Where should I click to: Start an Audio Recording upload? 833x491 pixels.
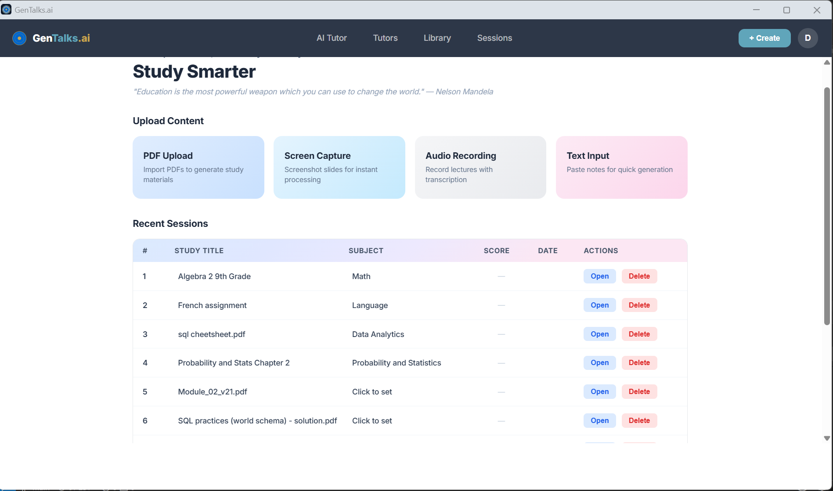(480, 167)
